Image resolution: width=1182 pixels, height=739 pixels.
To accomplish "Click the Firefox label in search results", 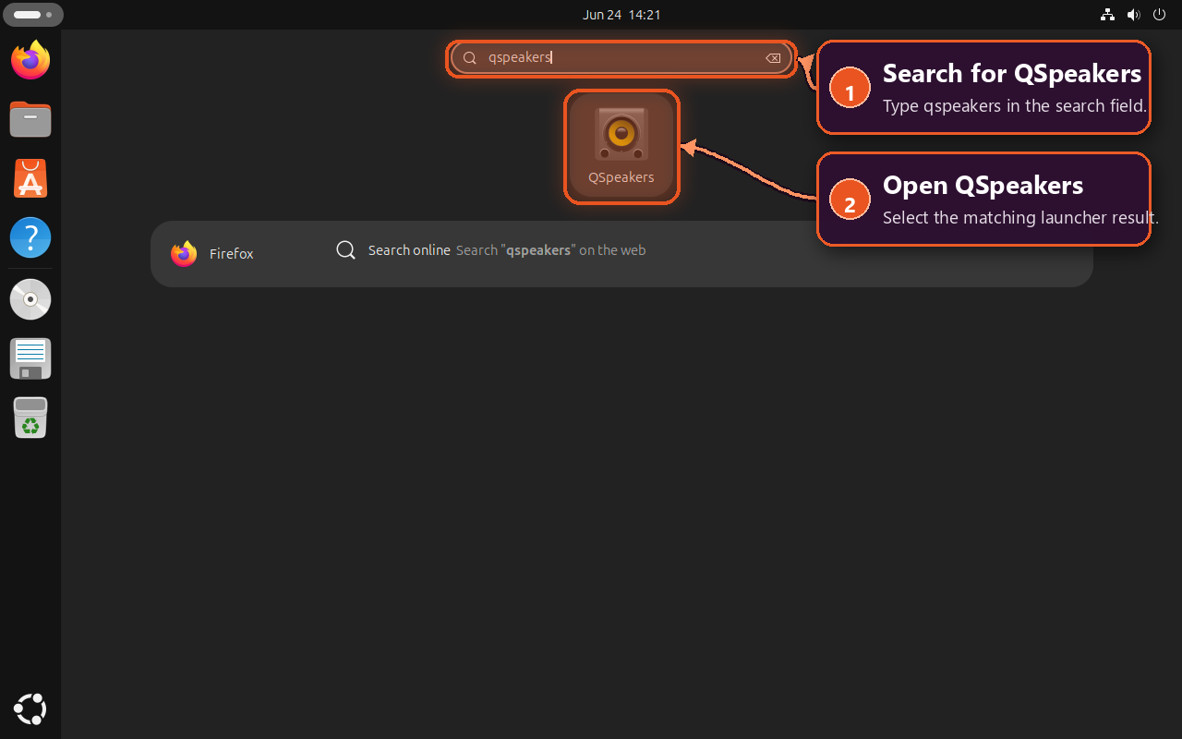I will (231, 253).
